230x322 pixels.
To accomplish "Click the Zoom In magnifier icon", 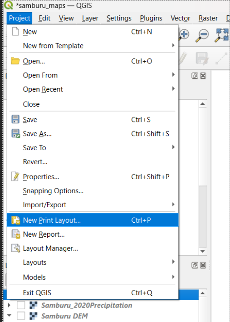I will point(183,35).
